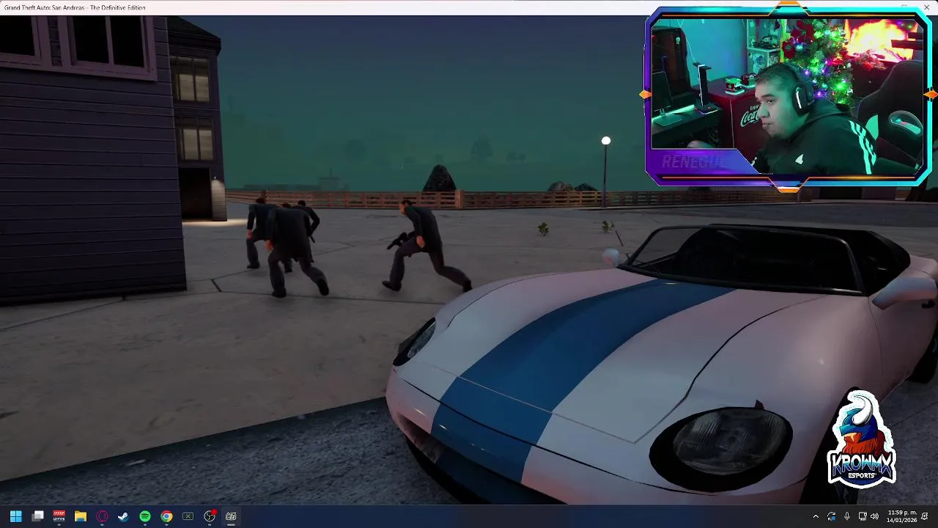Click the microphone tray icon
This screenshot has width=938, height=528.
tap(847, 517)
